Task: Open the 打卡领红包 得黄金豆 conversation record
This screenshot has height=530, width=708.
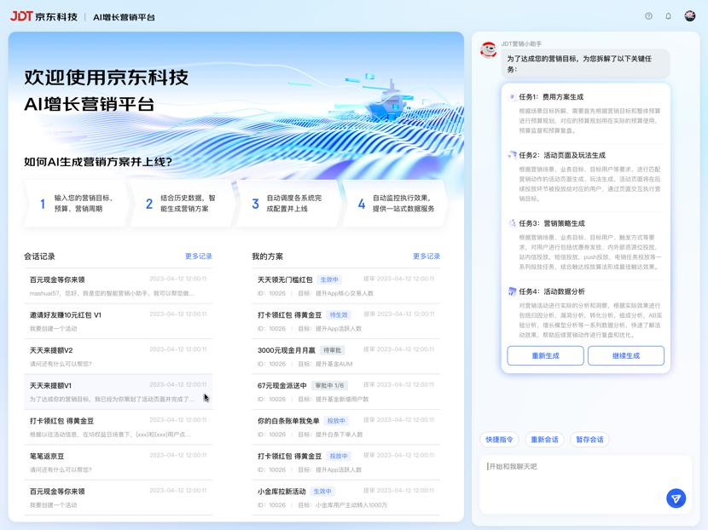Action: coord(119,427)
